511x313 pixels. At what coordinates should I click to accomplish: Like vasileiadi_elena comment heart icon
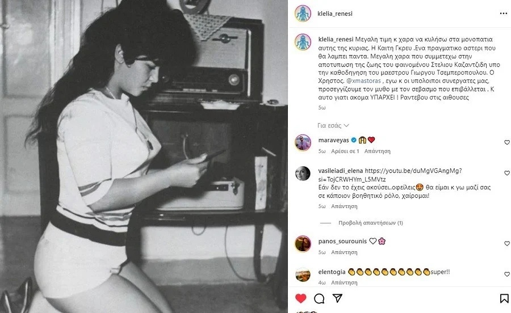point(507,173)
